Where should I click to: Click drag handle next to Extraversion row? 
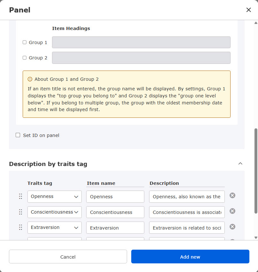pos(20,227)
